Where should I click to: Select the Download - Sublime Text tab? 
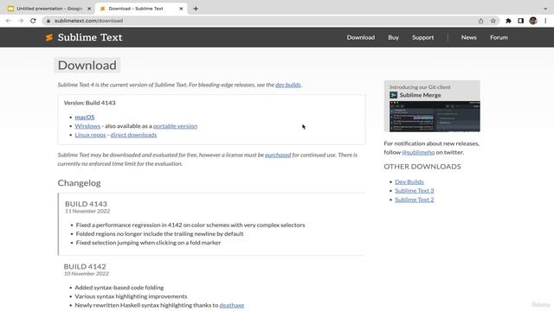point(140,9)
